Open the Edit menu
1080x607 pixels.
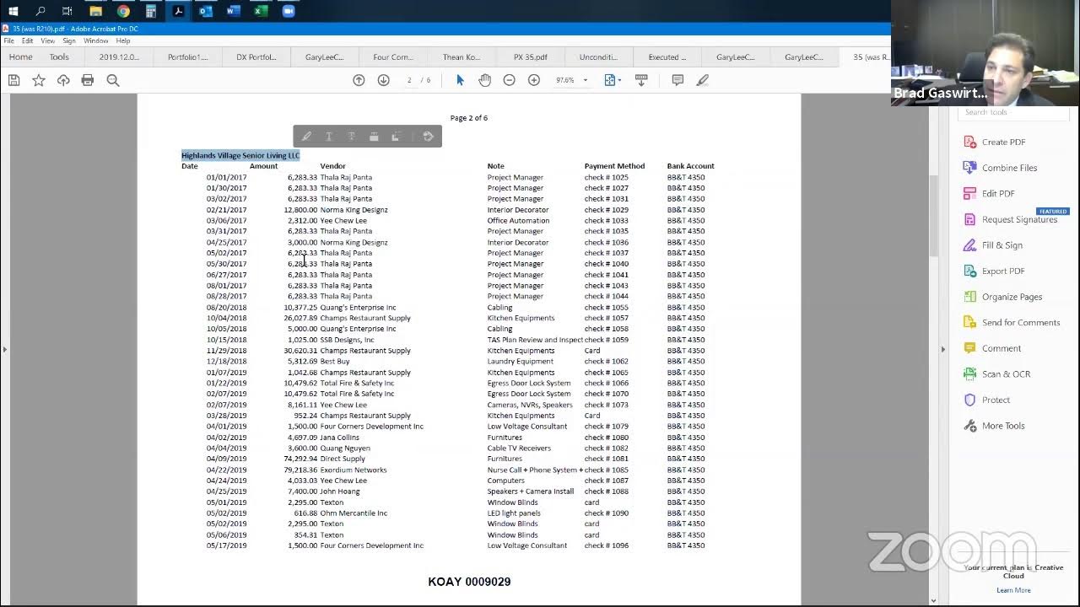pyautogui.click(x=28, y=40)
